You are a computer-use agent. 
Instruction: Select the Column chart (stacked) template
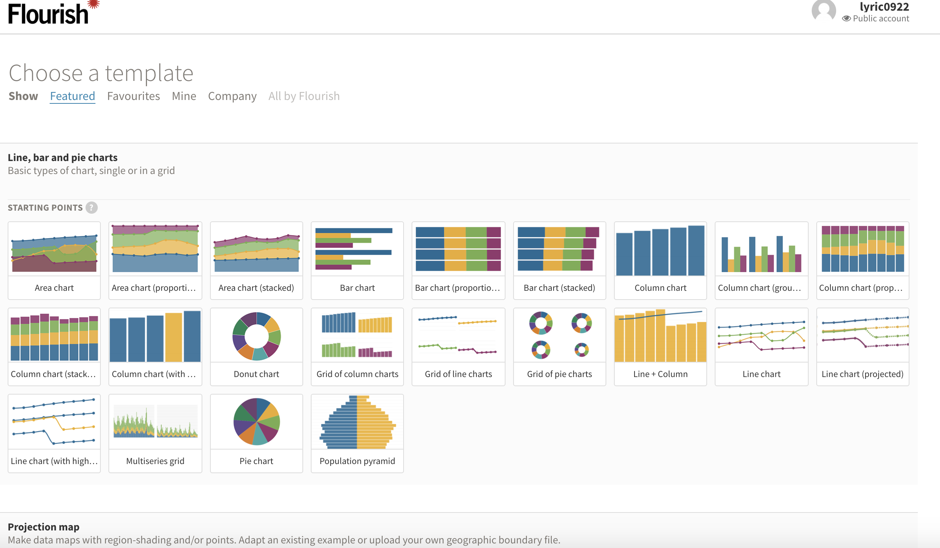(54, 347)
